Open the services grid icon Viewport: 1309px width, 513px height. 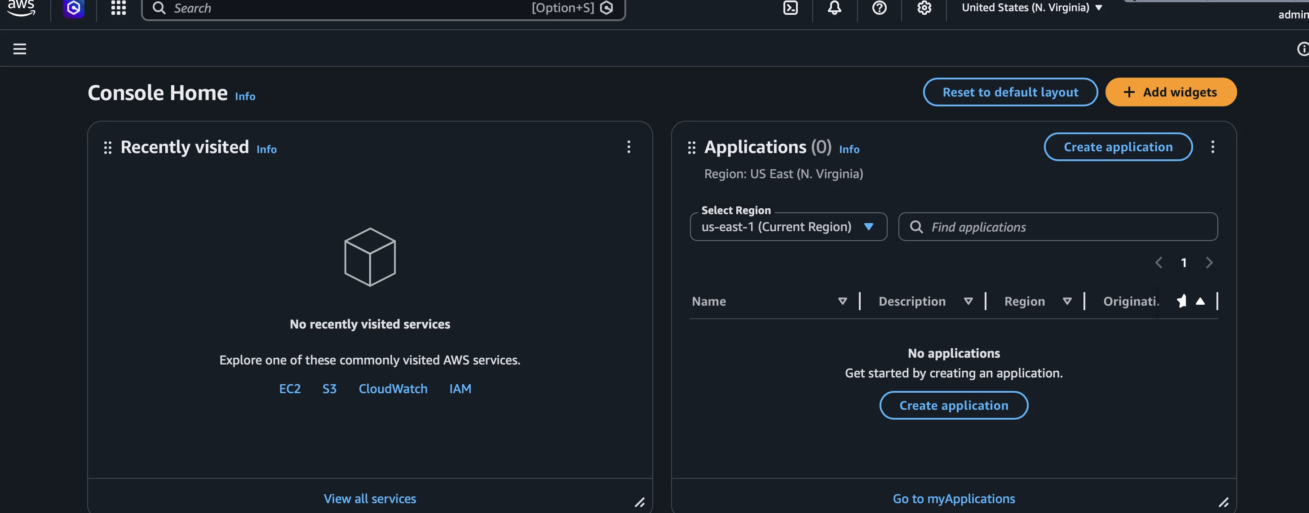(x=118, y=8)
